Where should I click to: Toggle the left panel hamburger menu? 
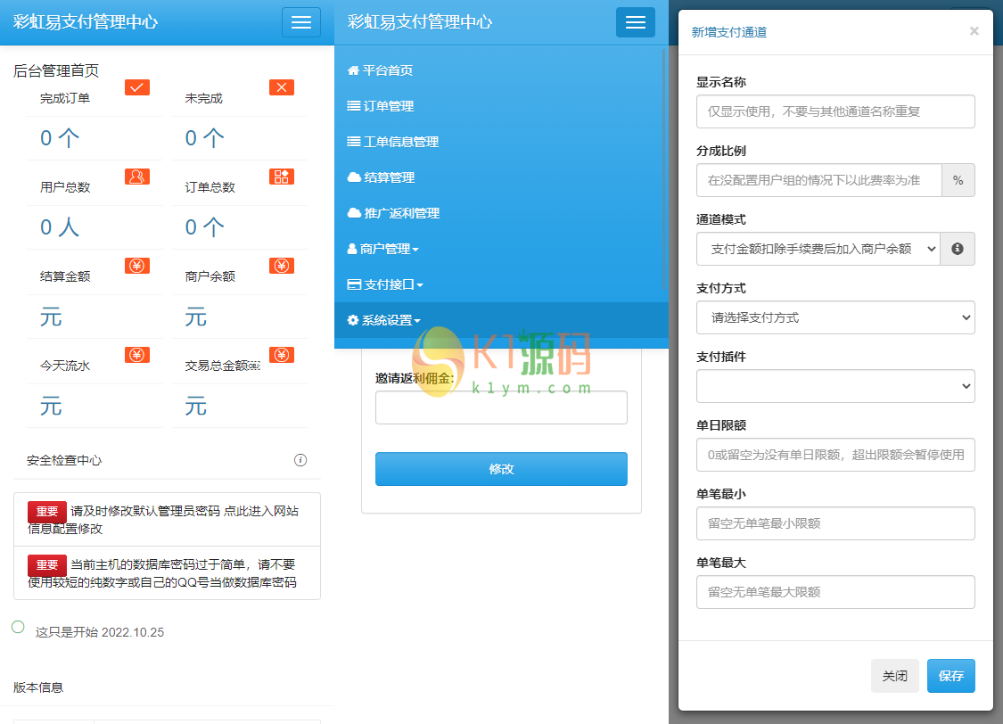pos(301,22)
